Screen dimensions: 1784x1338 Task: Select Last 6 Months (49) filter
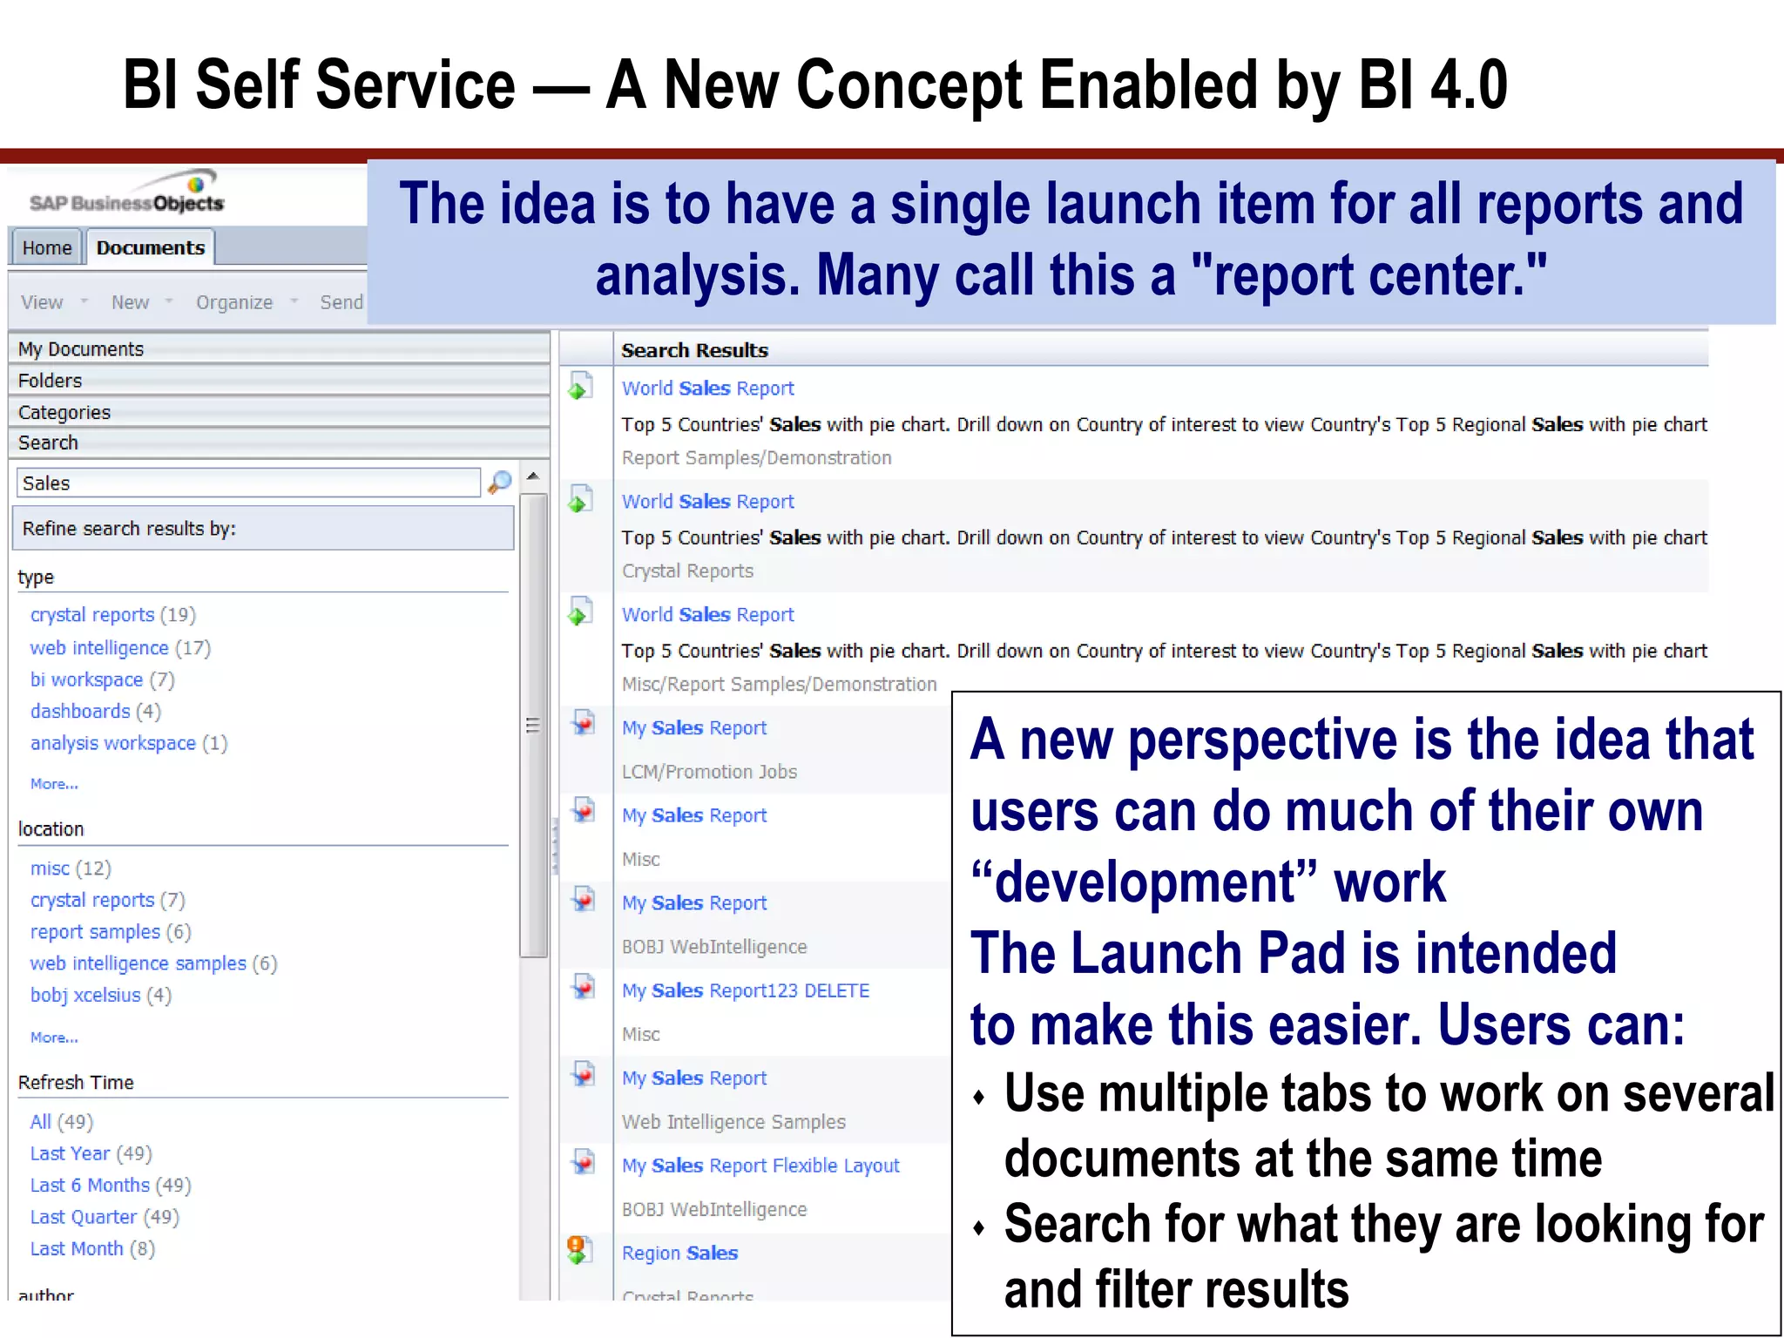tap(111, 1186)
